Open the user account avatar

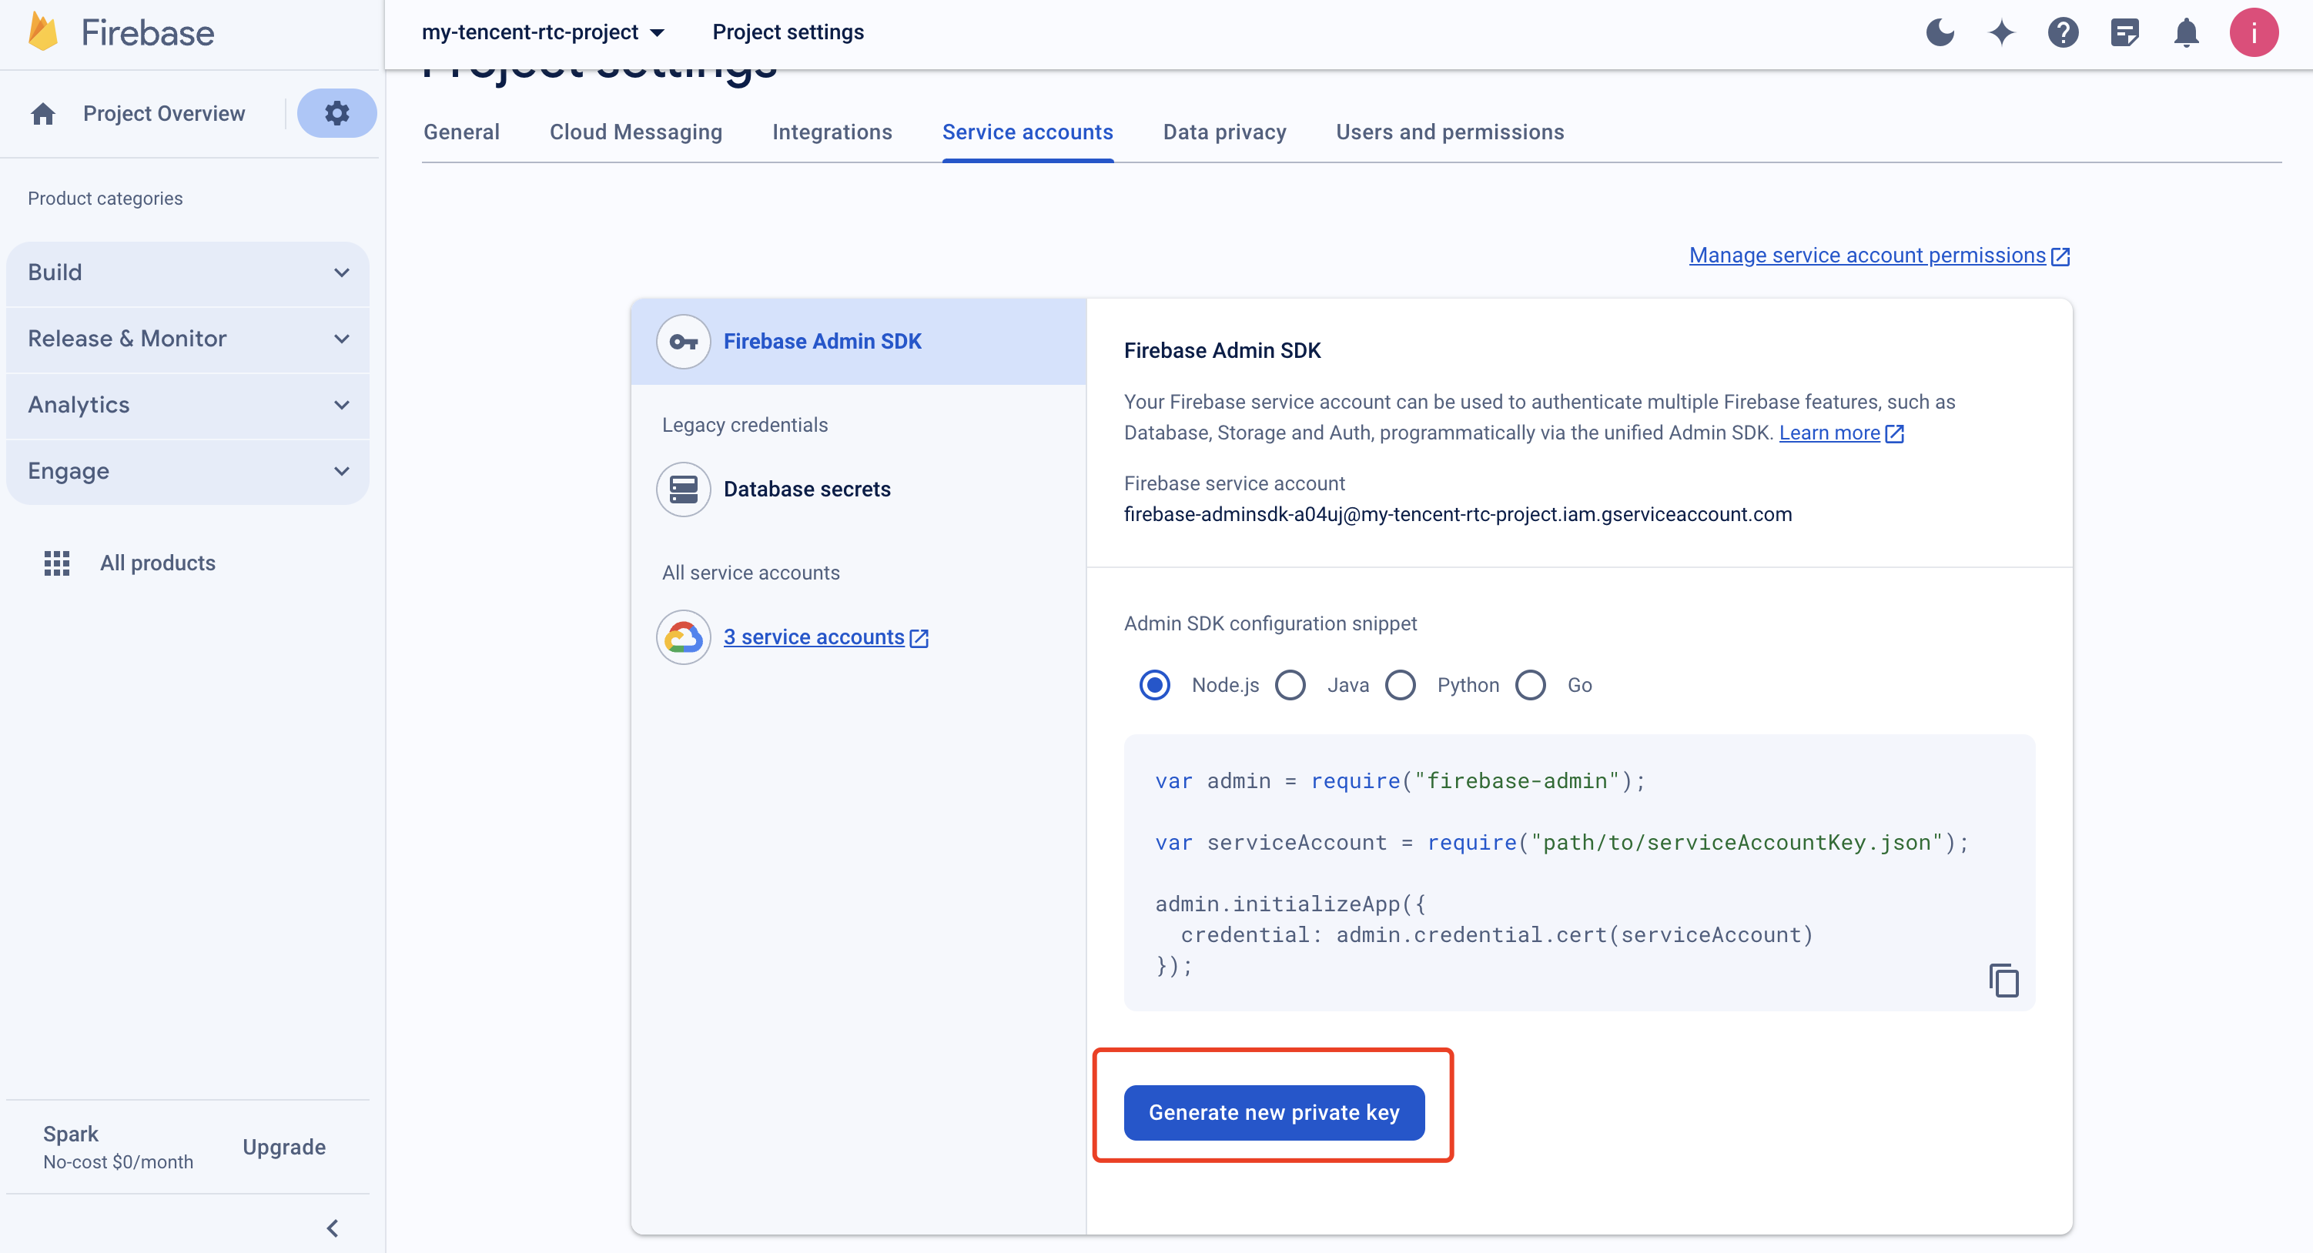2253,33
